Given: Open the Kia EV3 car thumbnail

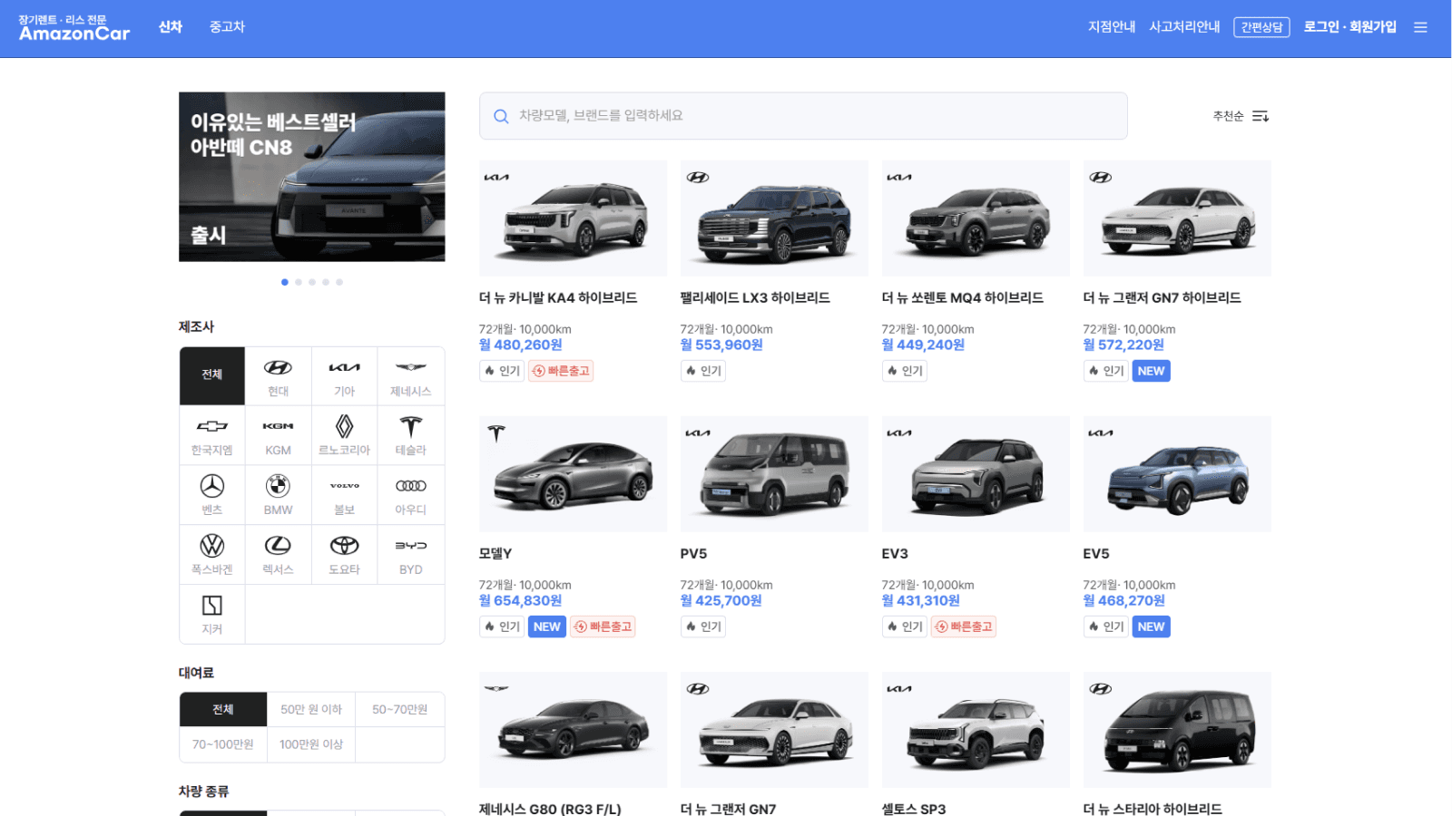Looking at the screenshot, I should [976, 474].
